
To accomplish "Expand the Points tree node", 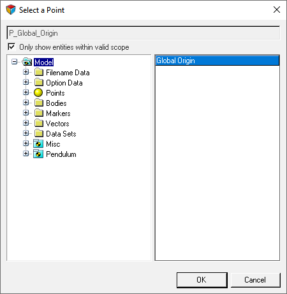I will pos(26,92).
